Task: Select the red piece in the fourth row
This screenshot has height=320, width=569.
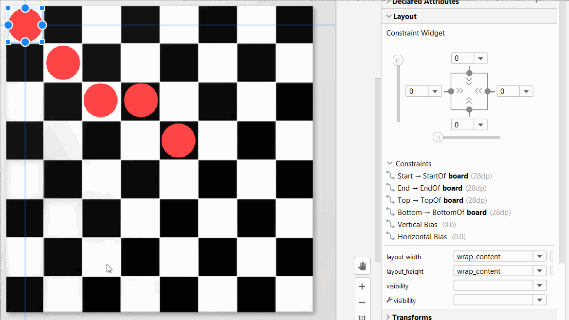Action: tap(179, 141)
